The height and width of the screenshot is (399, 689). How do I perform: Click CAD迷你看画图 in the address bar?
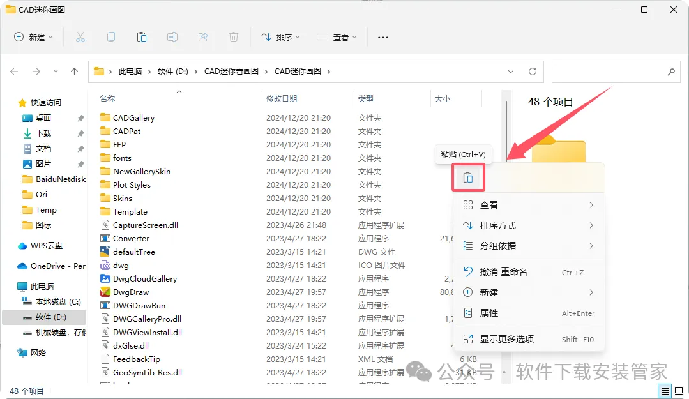(x=231, y=72)
